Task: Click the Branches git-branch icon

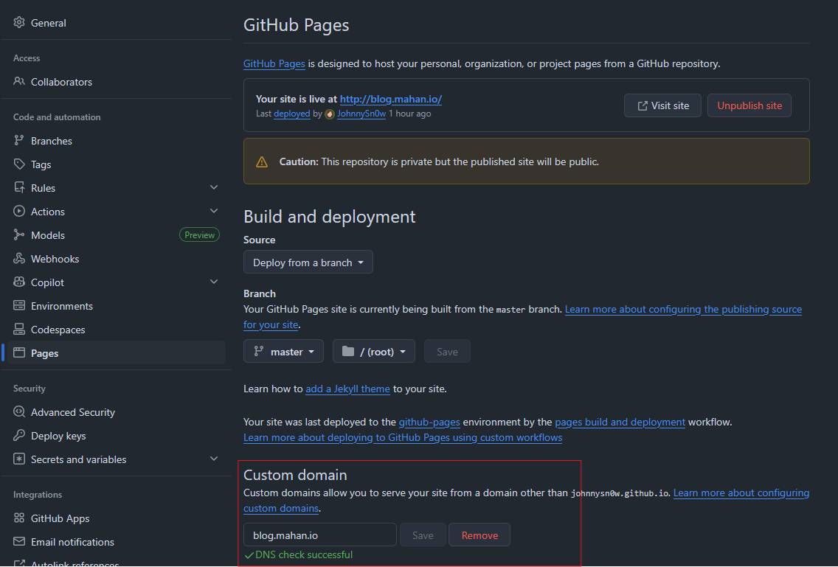Action: (x=19, y=141)
